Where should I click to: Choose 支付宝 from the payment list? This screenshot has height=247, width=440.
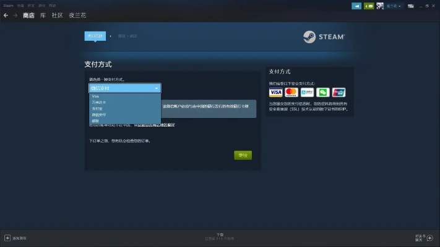point(125,109)
